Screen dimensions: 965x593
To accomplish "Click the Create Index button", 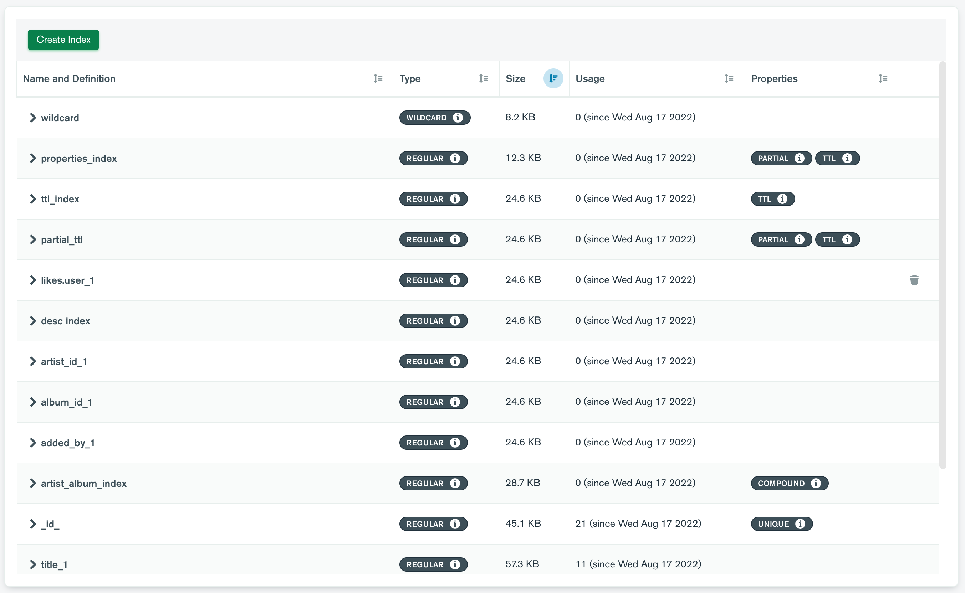I will point(63,40).
